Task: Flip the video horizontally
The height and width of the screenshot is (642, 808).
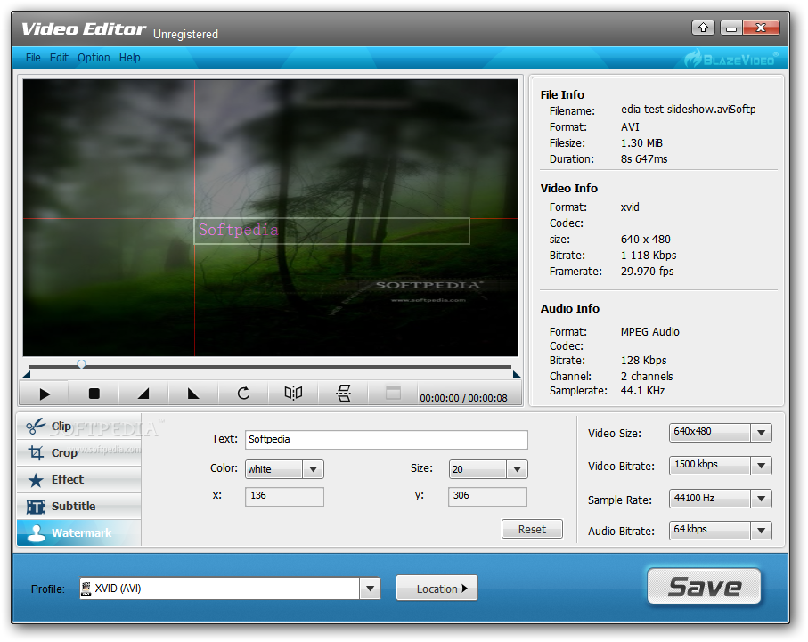Action: [293, 394]
